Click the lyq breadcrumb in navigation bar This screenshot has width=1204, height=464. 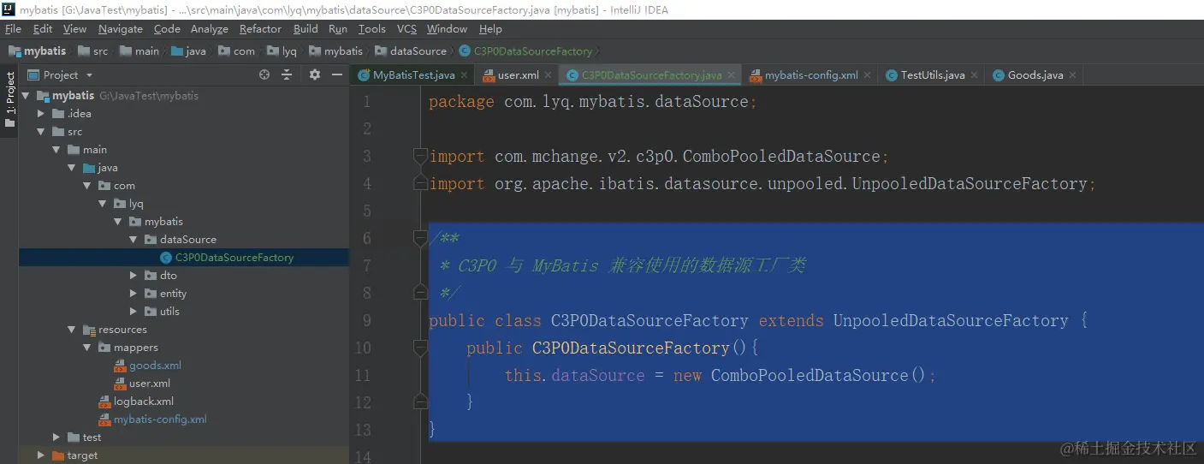[282, 51]
